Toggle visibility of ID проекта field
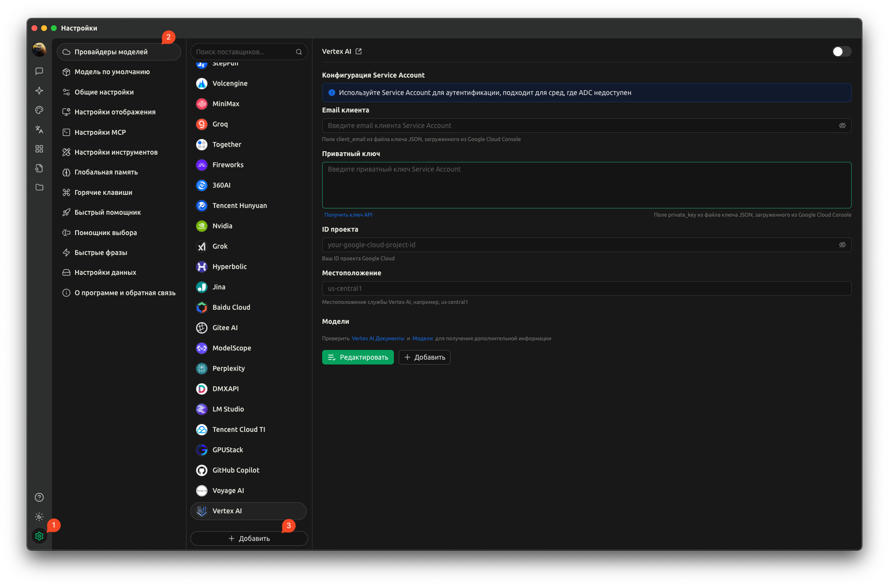 [842, 245]
